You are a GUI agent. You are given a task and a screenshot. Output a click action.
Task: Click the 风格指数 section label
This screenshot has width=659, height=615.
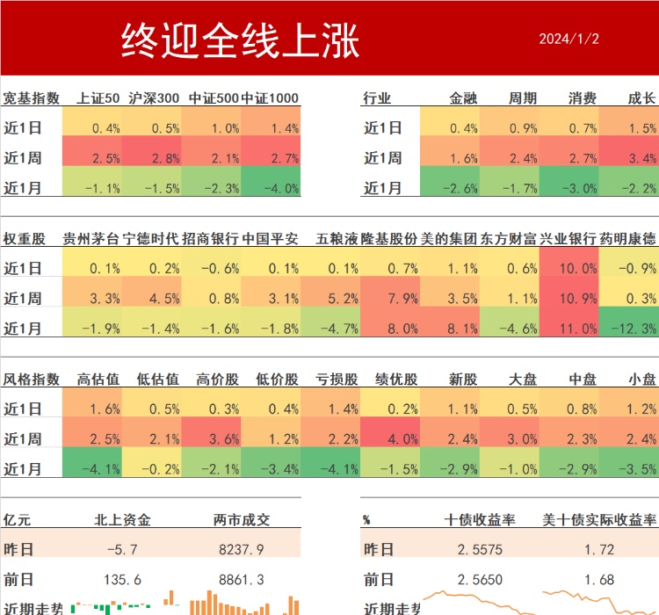coord(32,380)
